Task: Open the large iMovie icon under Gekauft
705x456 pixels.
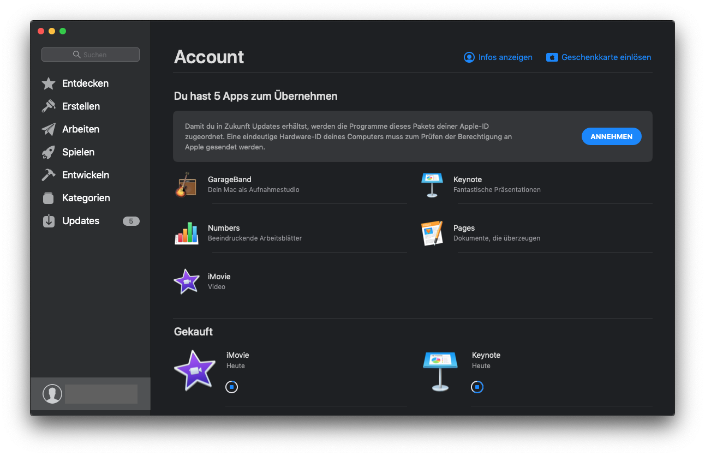Action: [194, 371]
